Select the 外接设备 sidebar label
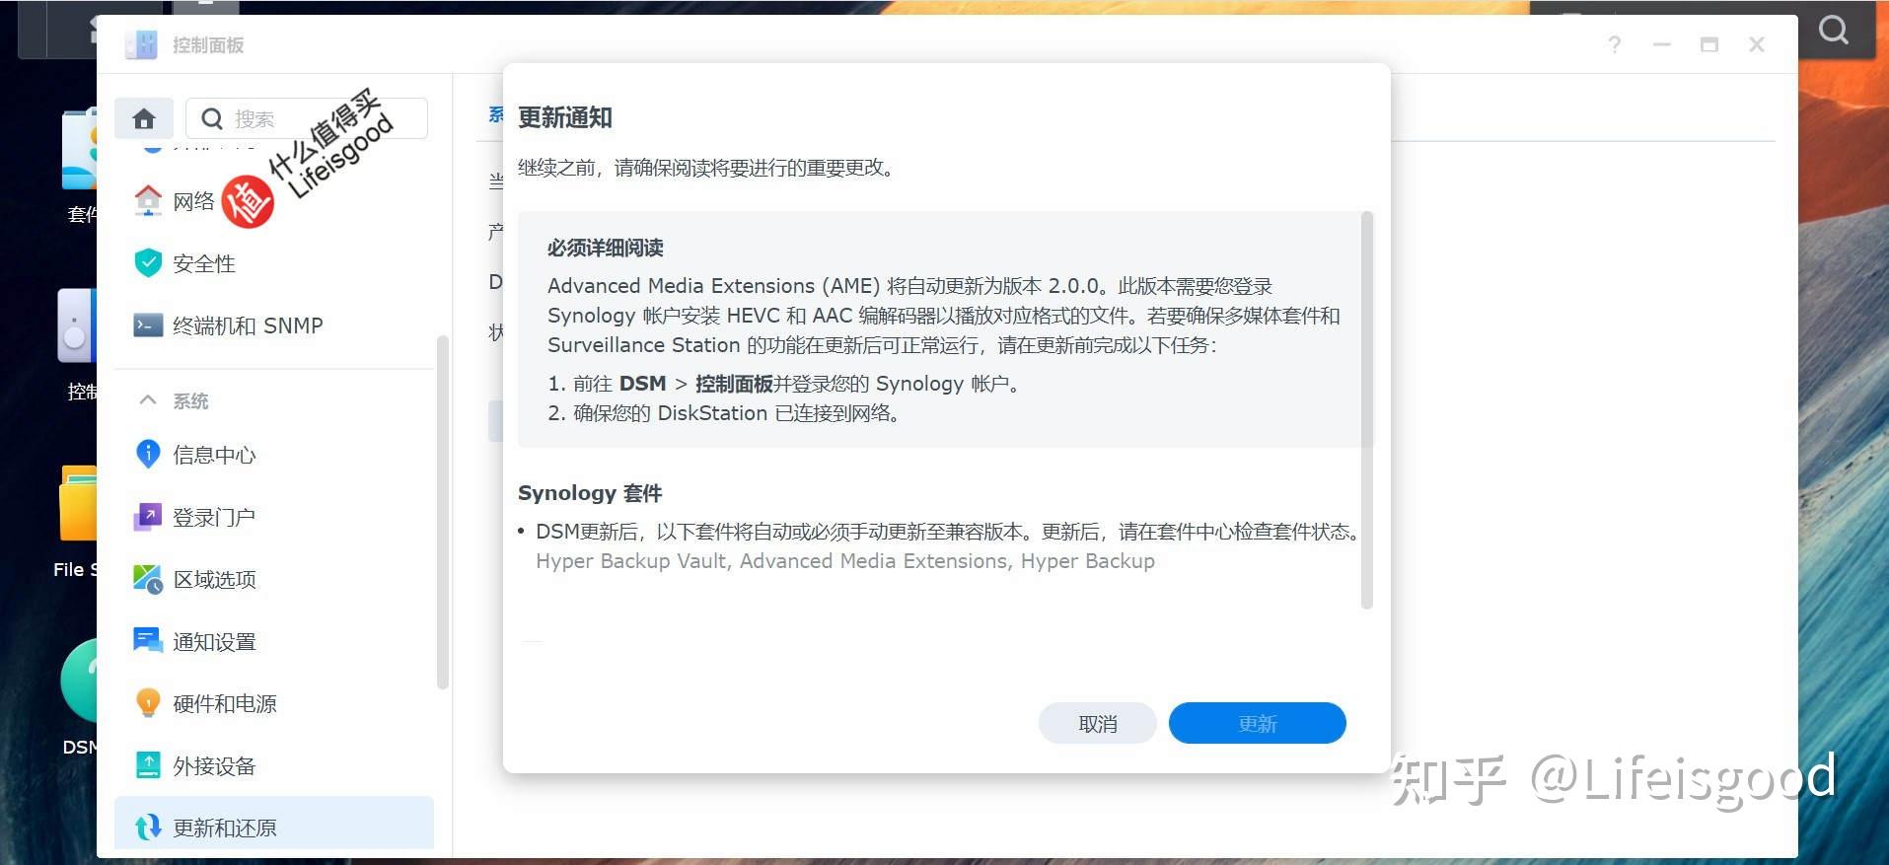This screenshot has width=1889, height=865. 214,766
